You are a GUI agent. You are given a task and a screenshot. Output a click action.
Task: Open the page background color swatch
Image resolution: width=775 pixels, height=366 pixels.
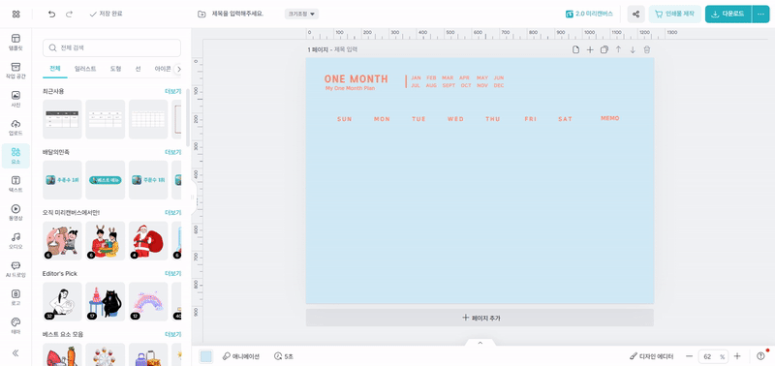coord(206,356)
